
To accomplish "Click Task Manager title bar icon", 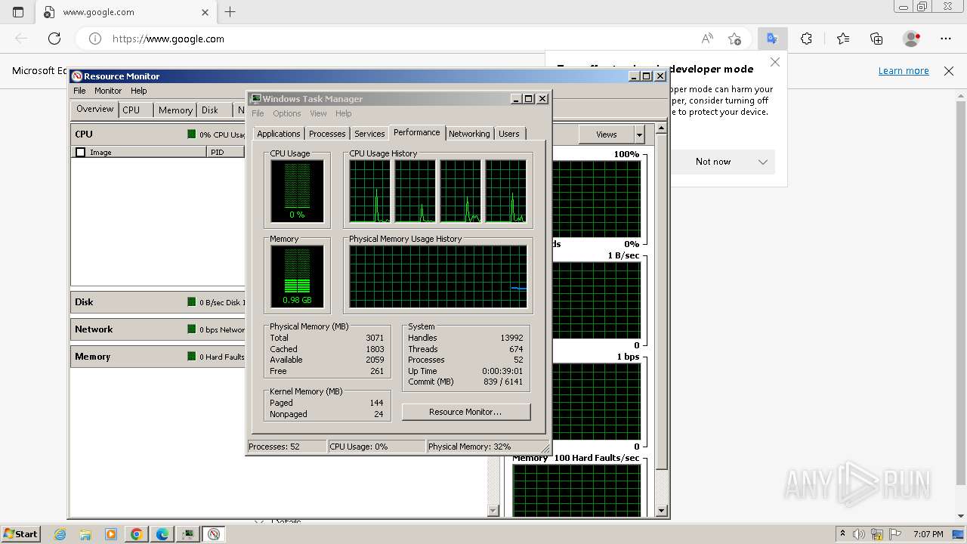I will pyautogui.click(x=255, y=99).
